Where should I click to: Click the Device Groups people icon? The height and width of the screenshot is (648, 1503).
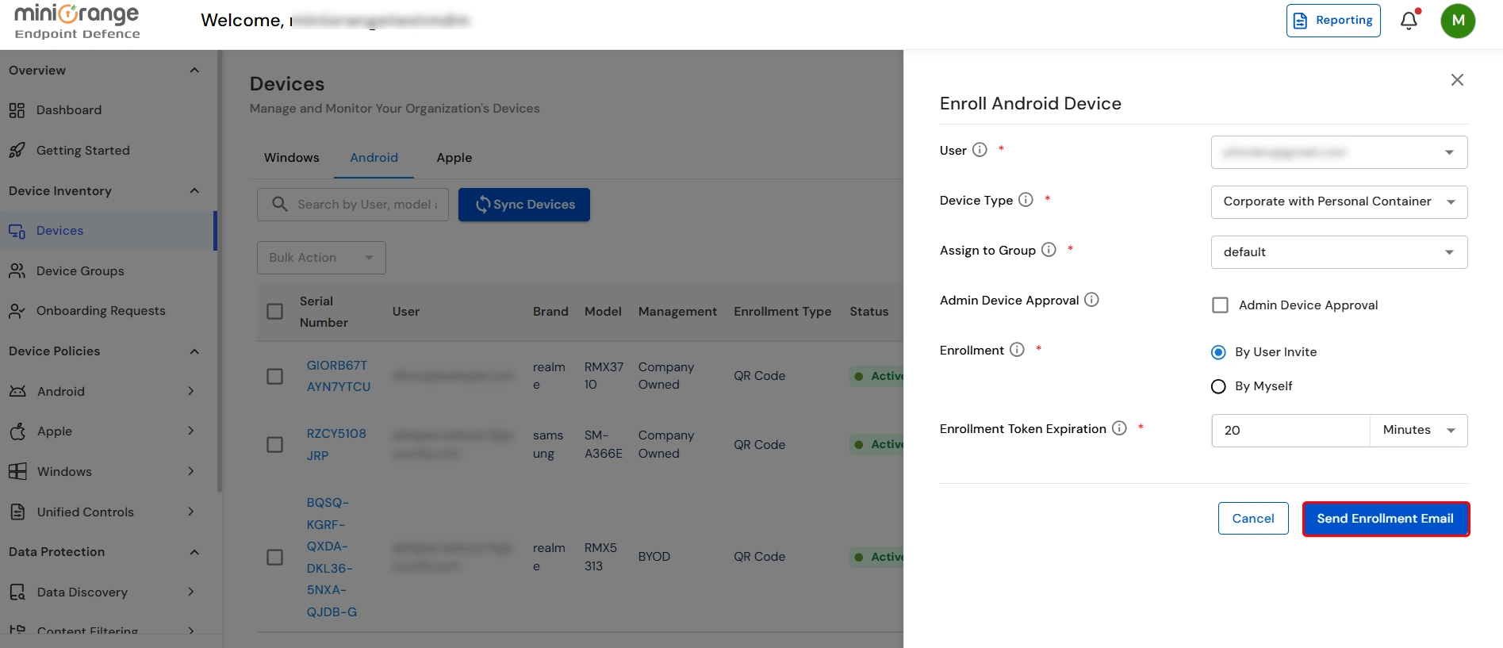click(17, 271)
